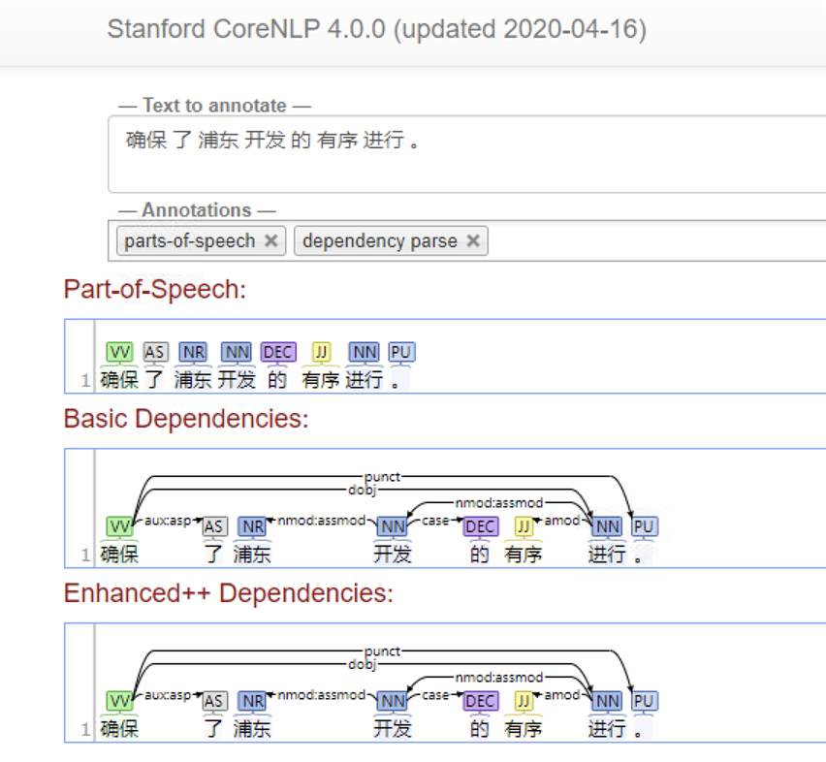Click aux:asp arc label in Basic Dependencies
826x762 pixels.
tap(167, 521)
